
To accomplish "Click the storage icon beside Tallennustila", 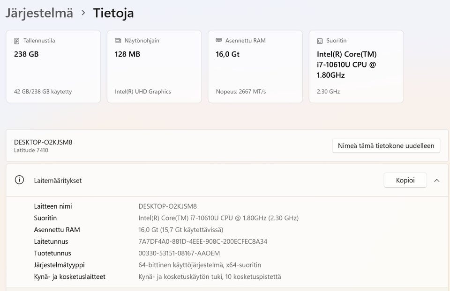I will pyautogui.click(x=17, y=41).
